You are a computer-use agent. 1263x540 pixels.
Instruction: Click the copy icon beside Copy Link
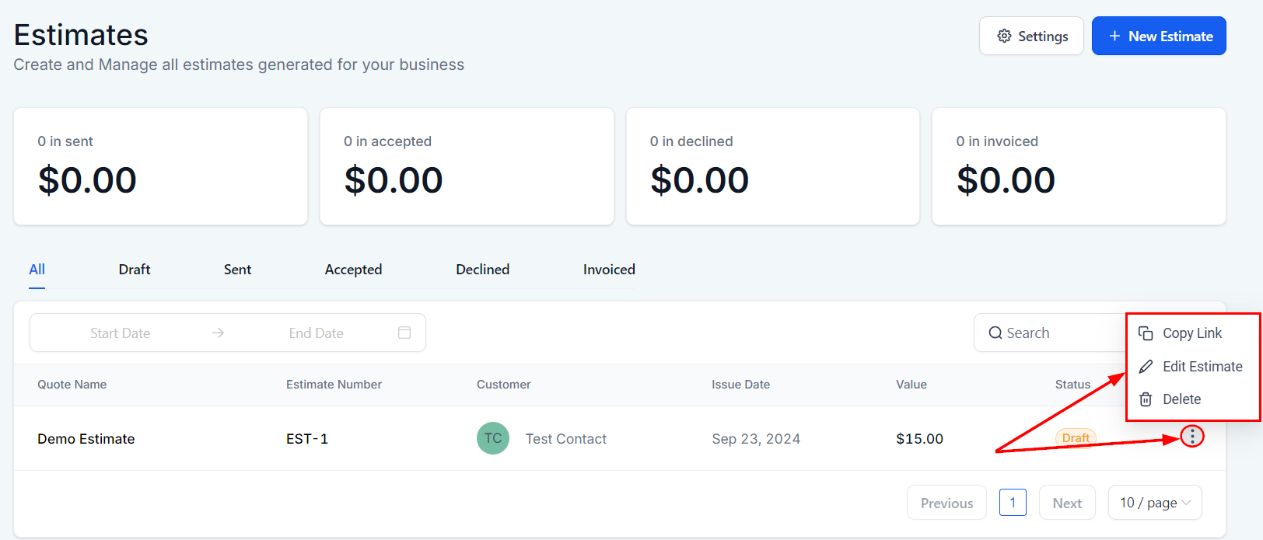pyautogui.click(x=1146, y=333)
